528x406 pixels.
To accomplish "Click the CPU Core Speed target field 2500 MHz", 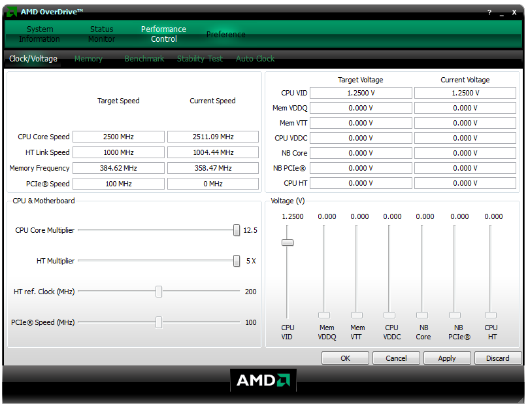I will 118,137.
